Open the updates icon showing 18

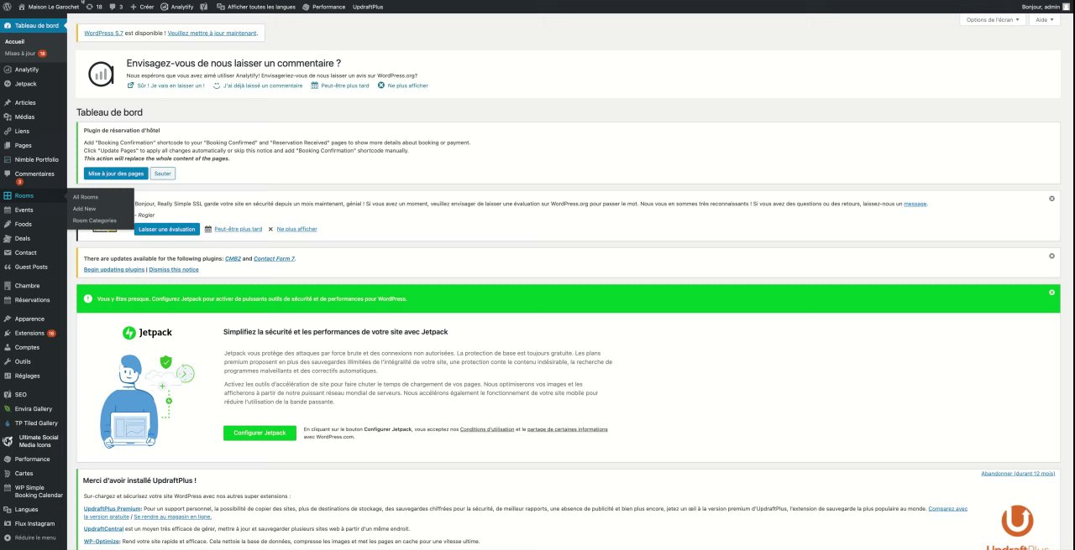94,6
